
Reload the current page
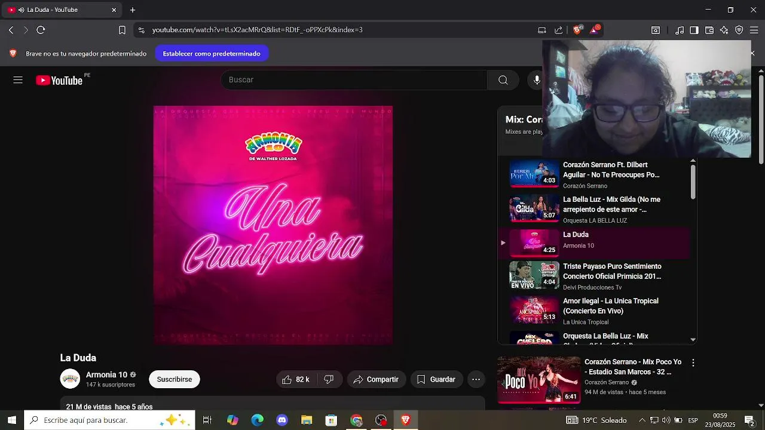[41, 30]
